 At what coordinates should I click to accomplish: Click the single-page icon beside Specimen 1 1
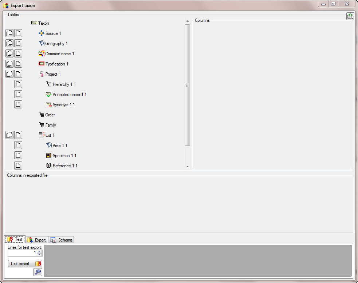click(18, 155)
